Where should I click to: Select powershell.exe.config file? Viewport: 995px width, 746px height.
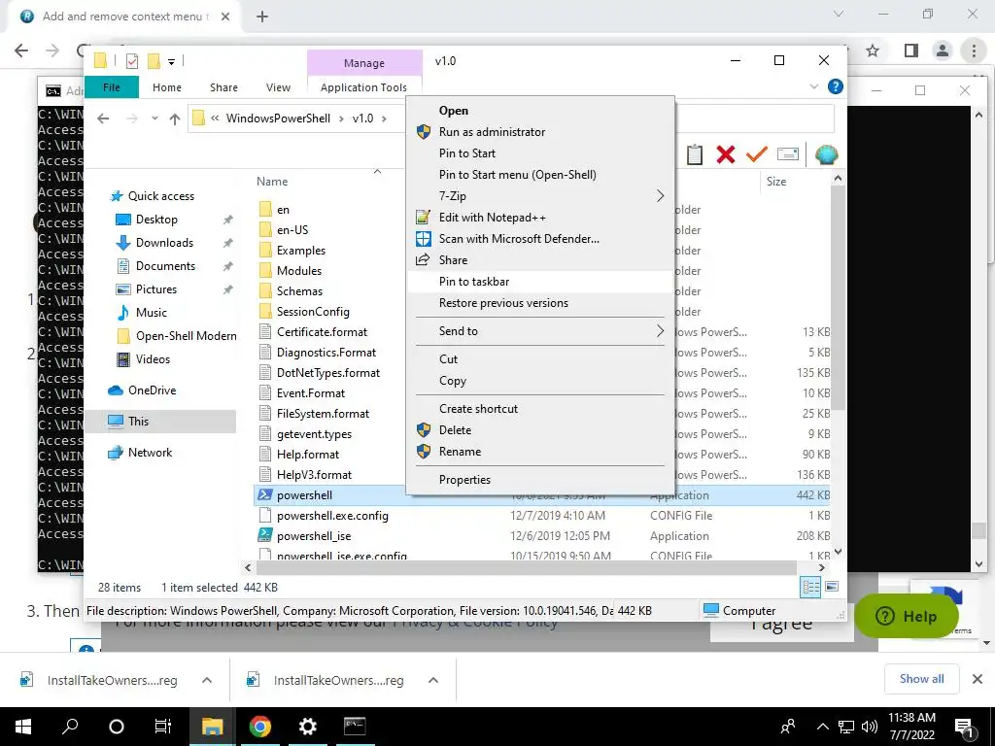click(x=332, y=516)
